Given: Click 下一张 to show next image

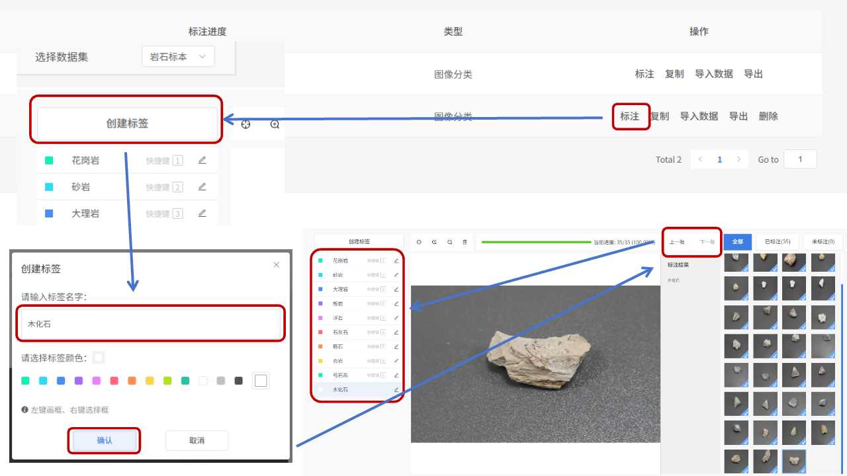Looking at the screenshot, I should 707,243.
